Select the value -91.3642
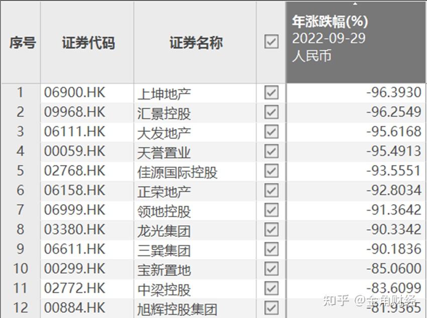 tap(394, 210)
